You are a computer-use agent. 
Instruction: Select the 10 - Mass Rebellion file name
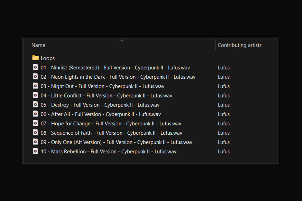pyautogui.click(x=108, y=152)
